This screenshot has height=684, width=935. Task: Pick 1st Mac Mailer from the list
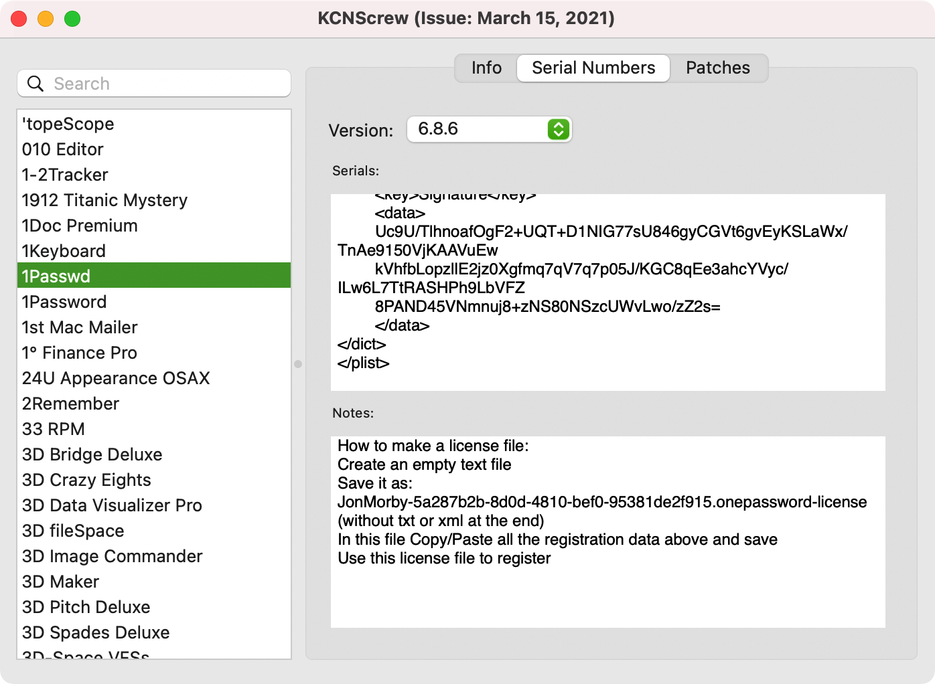[80, 327]
